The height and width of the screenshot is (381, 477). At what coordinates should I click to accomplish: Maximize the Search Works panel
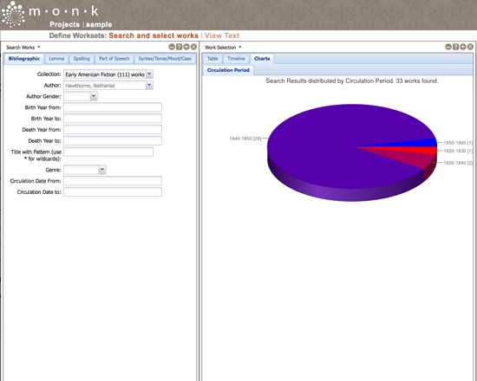(186, 47)
